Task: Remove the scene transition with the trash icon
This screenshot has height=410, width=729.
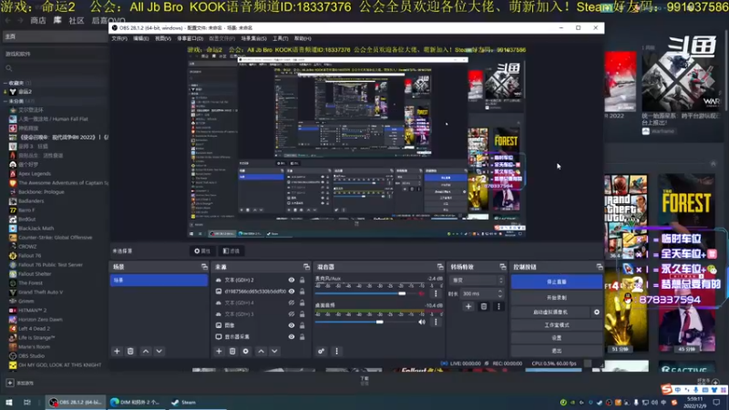Action: [x=484, y=306]
